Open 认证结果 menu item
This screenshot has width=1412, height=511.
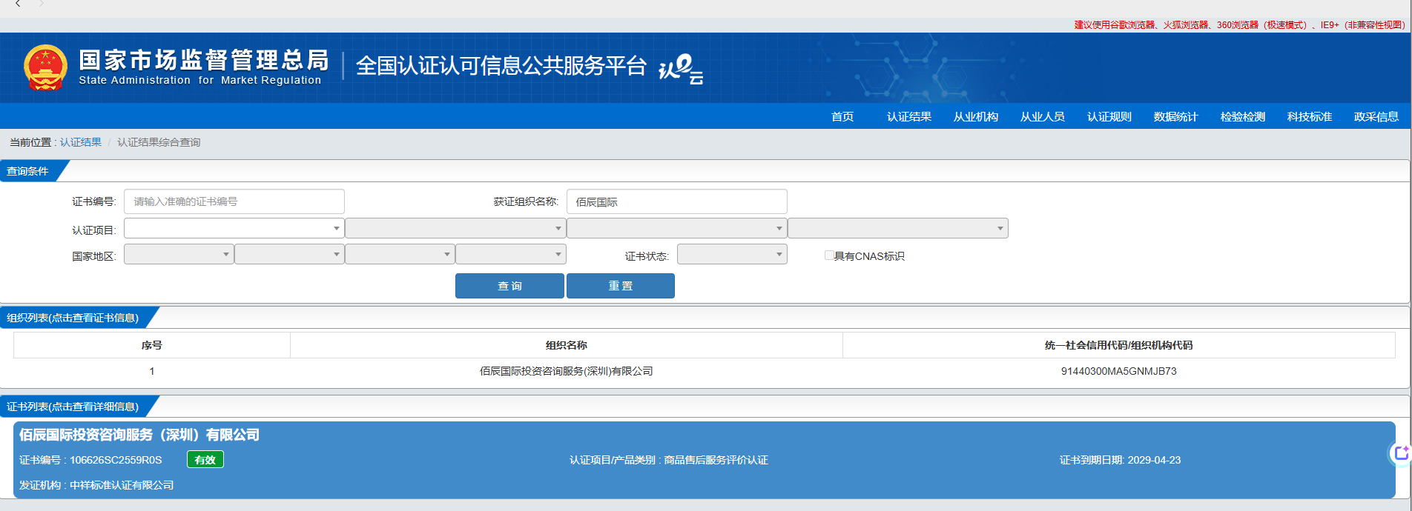click(909, 116)
